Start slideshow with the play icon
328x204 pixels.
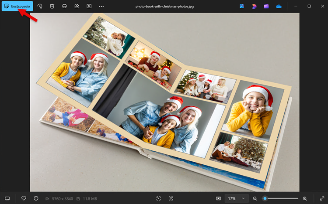click(89, 6)
